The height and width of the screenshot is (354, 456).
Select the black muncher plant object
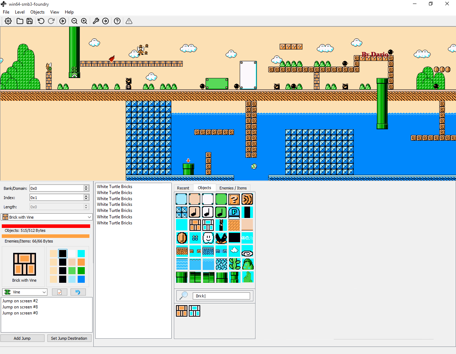tap(221, 238)
